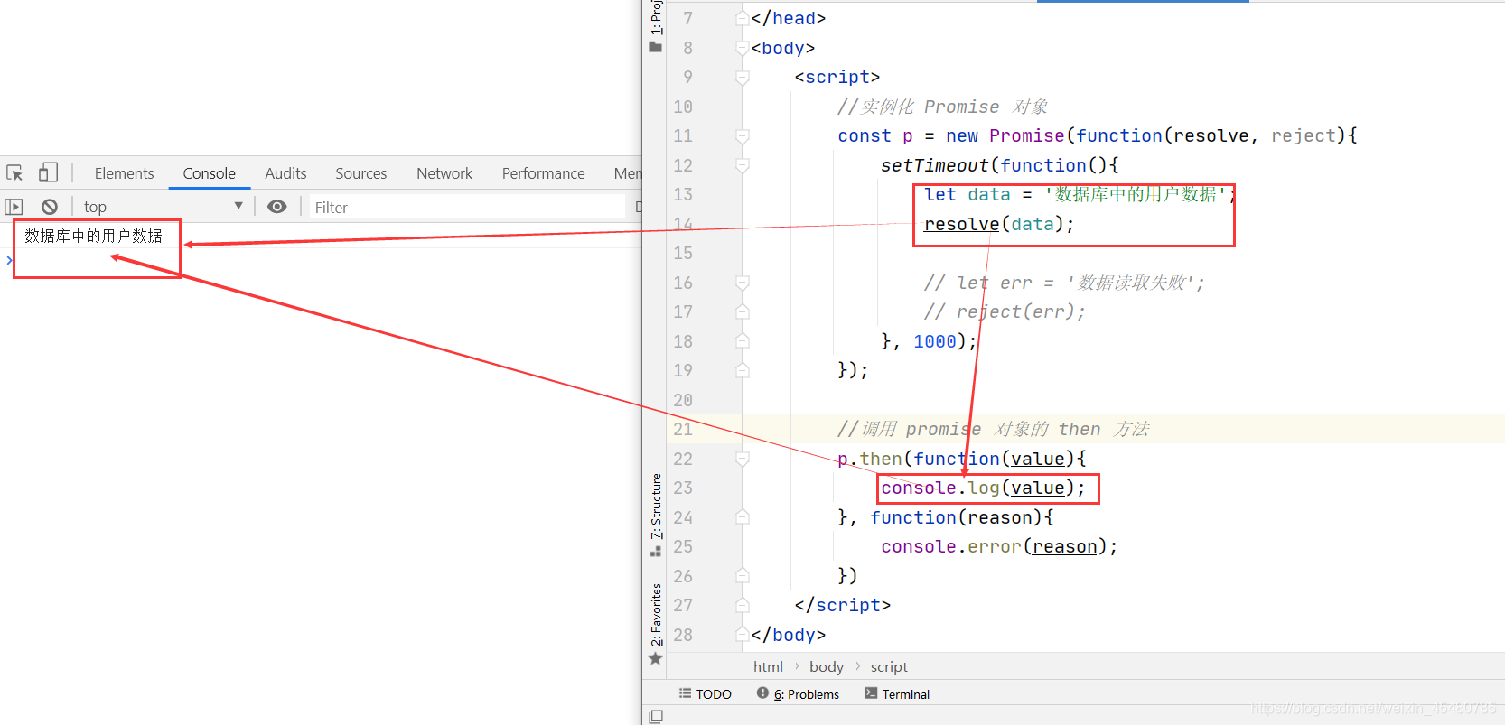
Task: Open the Structure tool window
Action: 656,507
